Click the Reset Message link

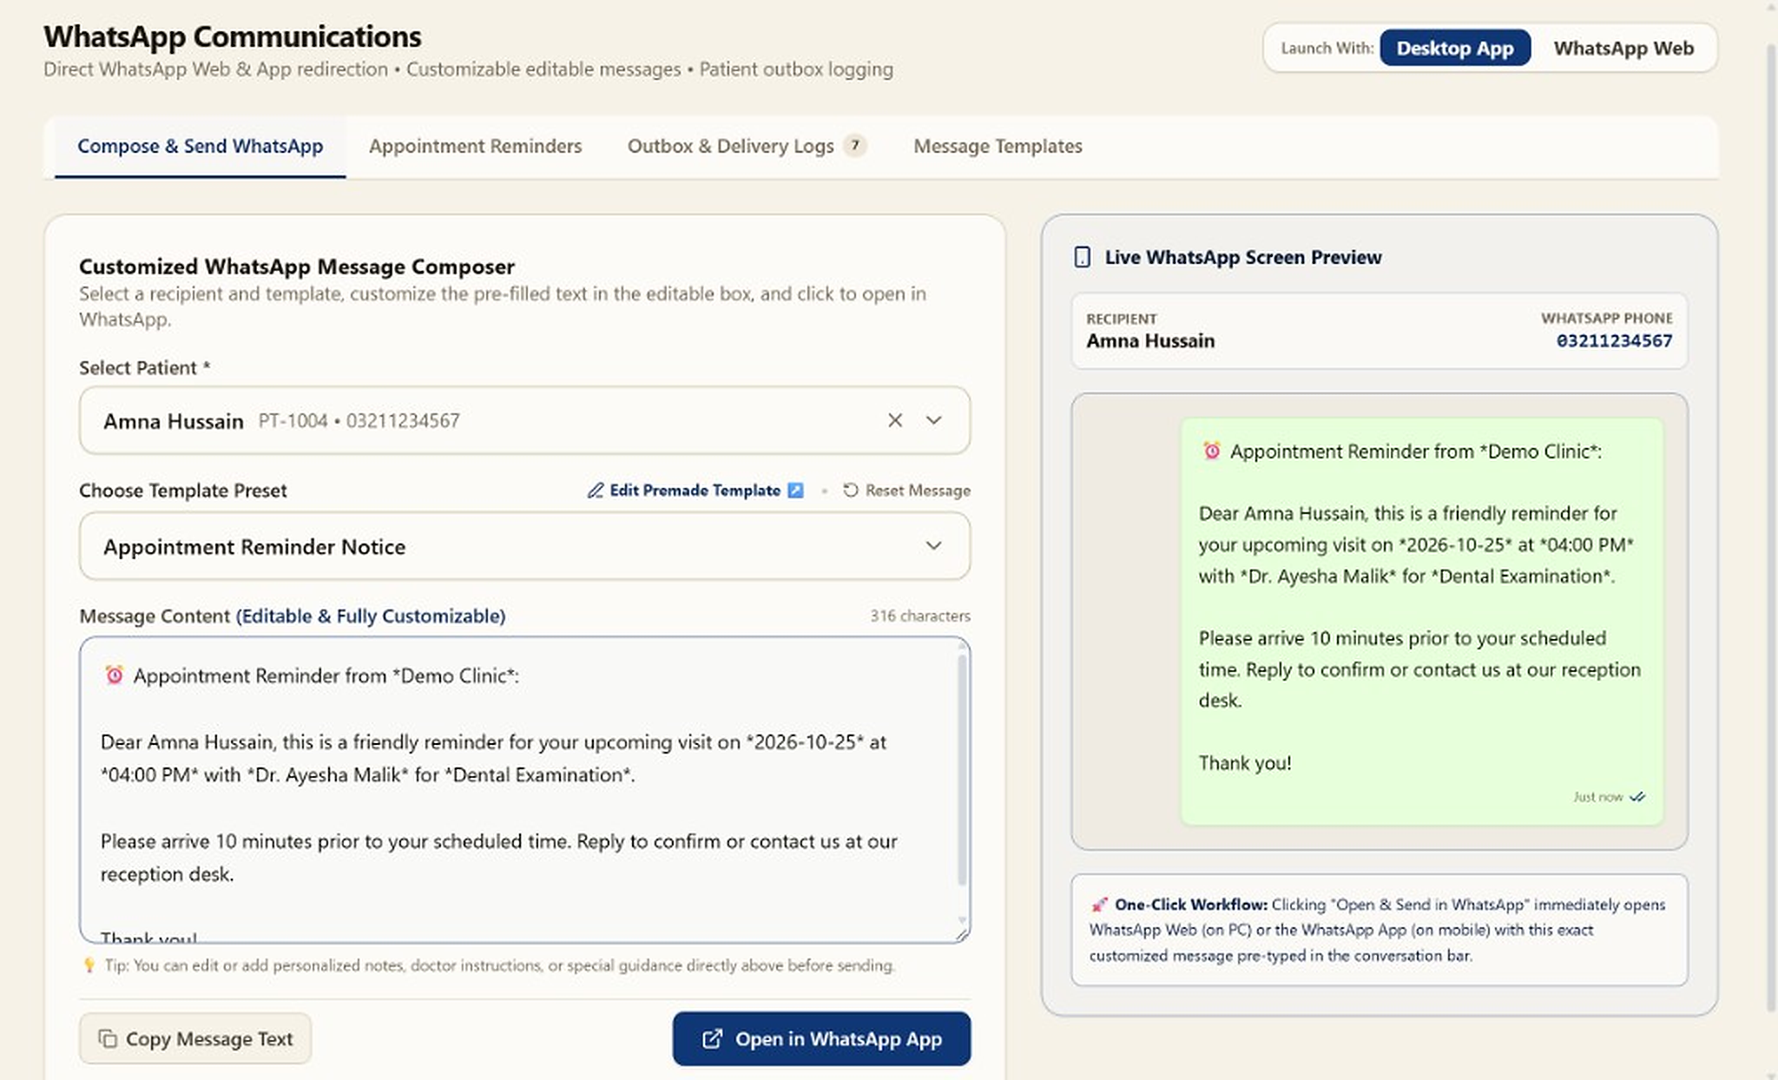[907, 491]
